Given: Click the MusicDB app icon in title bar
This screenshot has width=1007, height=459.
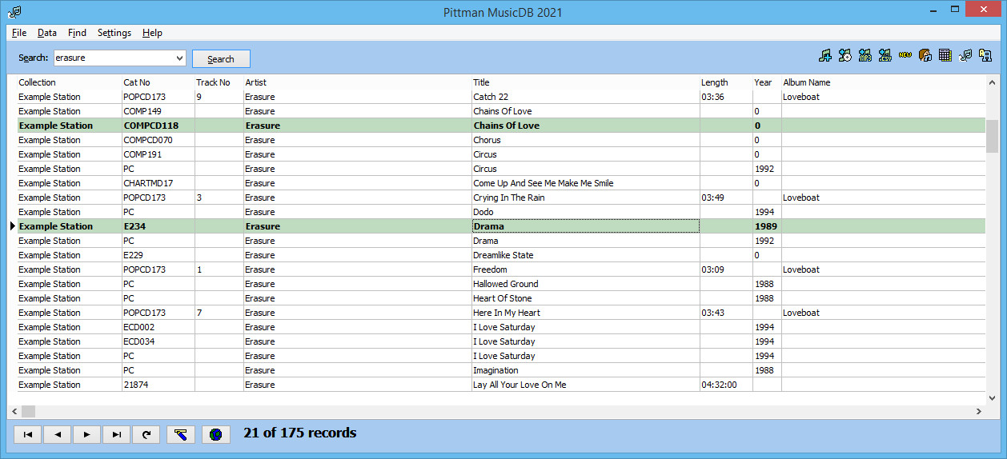Looking at the screenshot, I should 14,12.
